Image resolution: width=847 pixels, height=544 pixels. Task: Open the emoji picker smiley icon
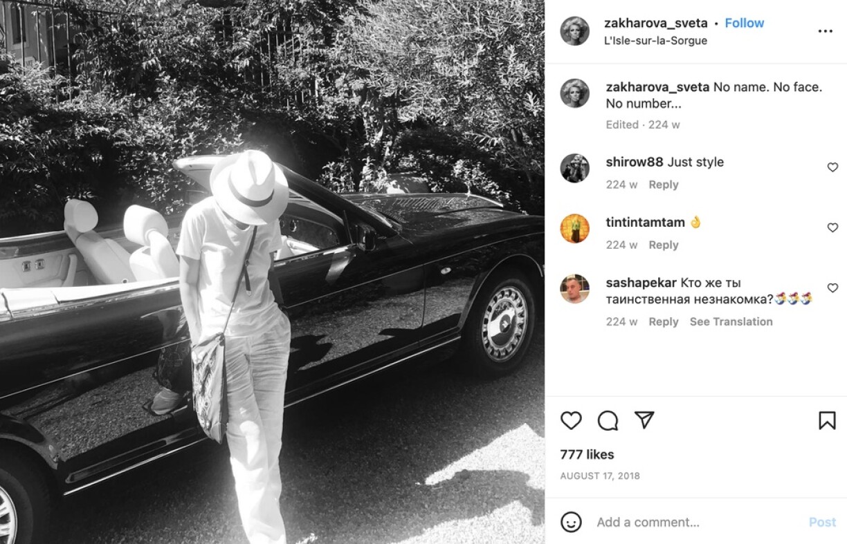tap(571, 522)
